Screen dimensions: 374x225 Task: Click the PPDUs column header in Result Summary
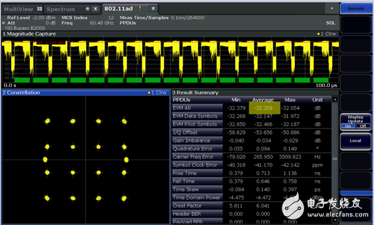pyautogui.click(x=181, y=100)
